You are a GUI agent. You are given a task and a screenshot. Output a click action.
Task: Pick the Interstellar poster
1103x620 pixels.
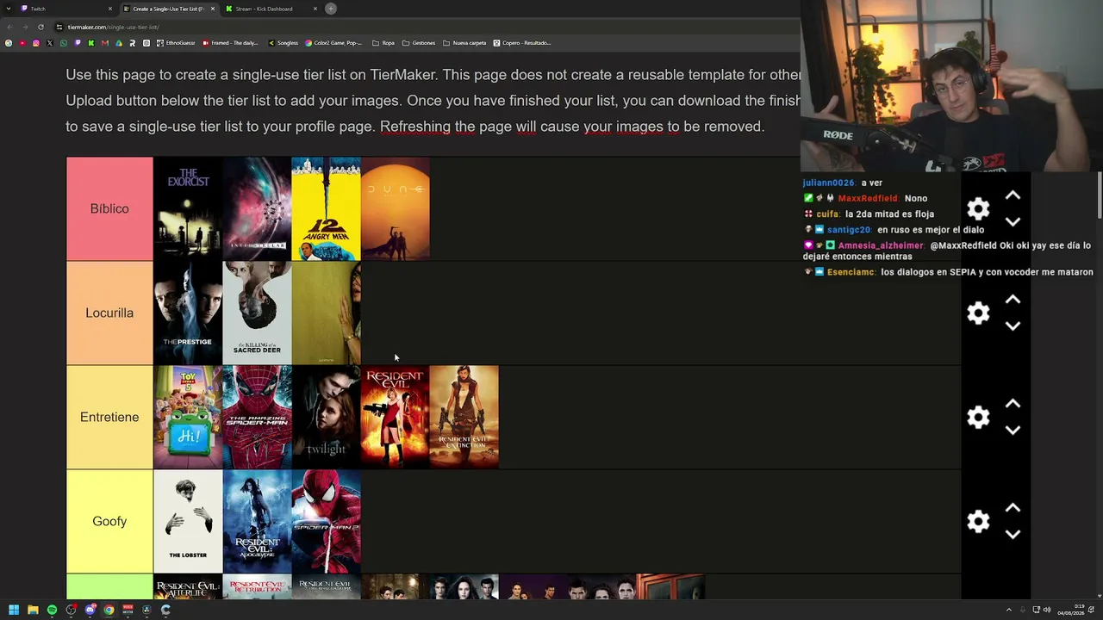click(x=257, y=209)
